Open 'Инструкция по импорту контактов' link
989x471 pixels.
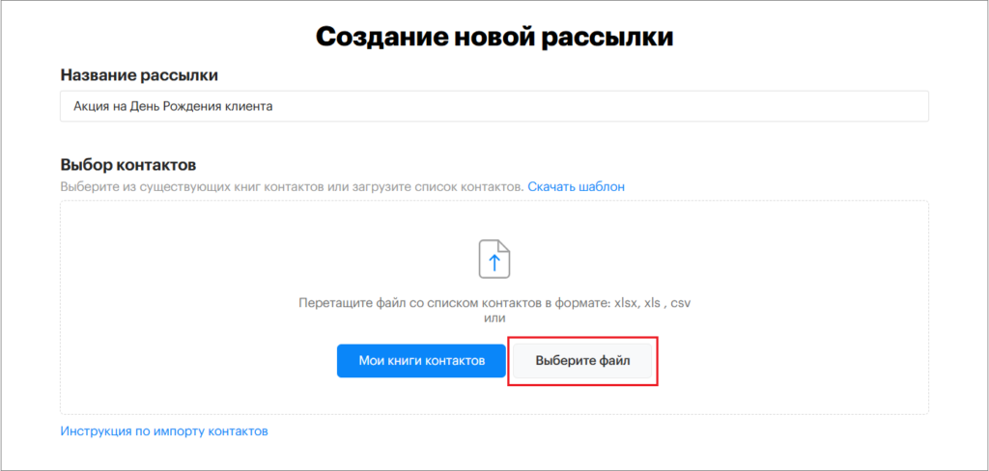164,431
